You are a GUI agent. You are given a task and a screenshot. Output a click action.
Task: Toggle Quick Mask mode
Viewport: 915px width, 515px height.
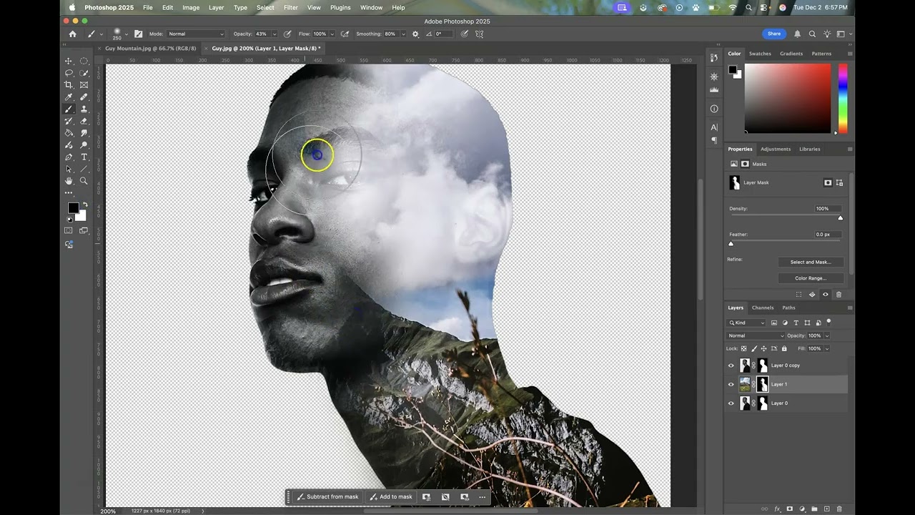click(x=69, y=230)
